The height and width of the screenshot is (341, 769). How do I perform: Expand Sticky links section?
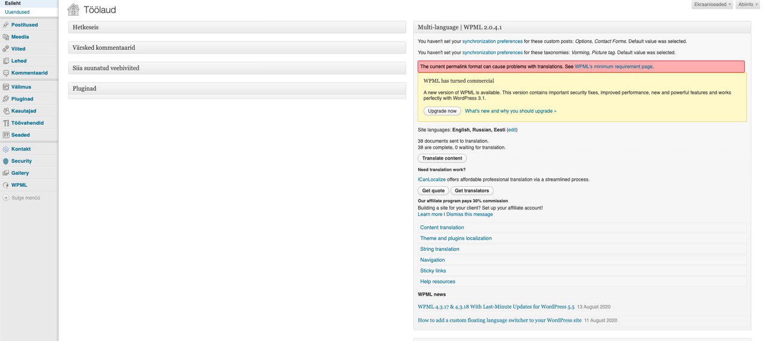(x=582, y=271)
